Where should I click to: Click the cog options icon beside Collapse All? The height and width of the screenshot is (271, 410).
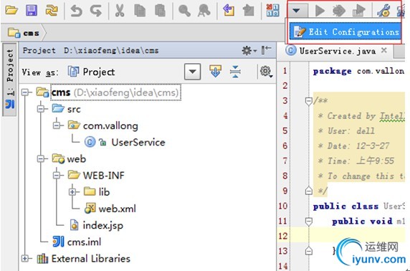point(266,71)
